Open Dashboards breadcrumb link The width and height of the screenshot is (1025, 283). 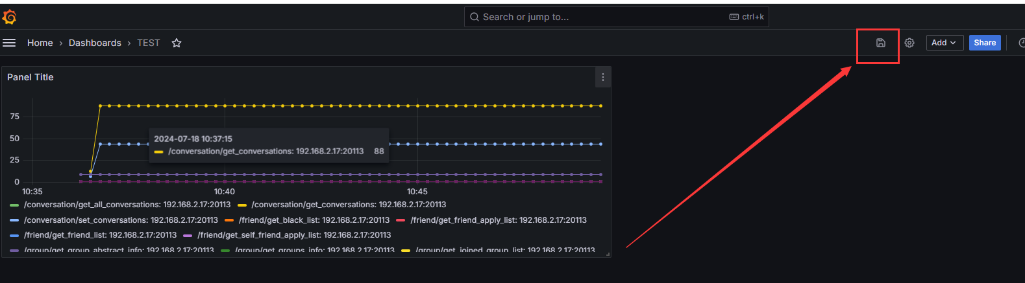click(x=95, y=43)
